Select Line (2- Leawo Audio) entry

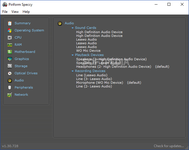coord(94,86)
